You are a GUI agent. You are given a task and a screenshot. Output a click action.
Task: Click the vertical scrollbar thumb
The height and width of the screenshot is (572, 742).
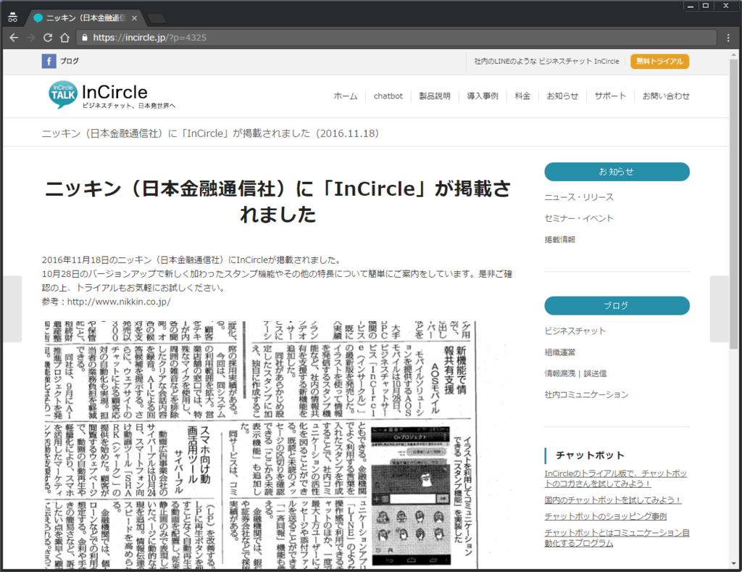[733, 204]
